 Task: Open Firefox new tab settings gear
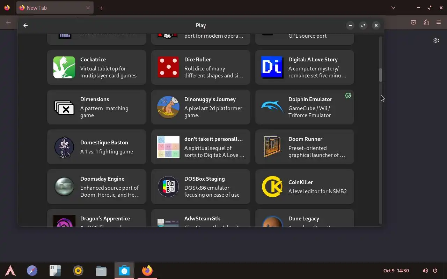point(436,40)
